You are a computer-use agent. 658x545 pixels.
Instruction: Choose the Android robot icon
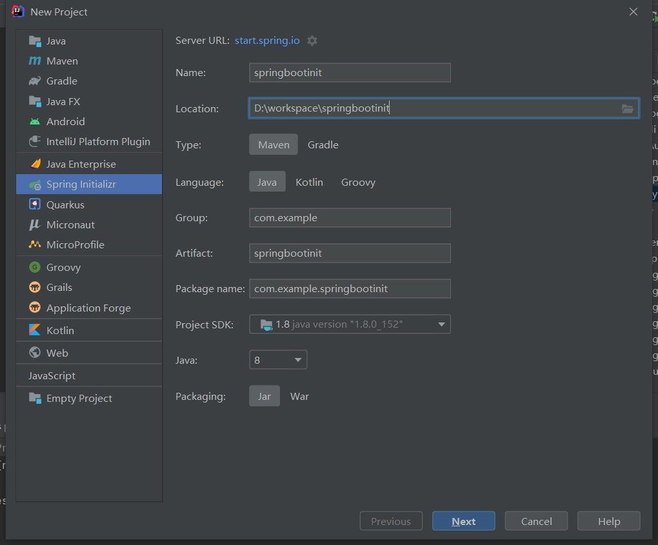coord(35,121)
